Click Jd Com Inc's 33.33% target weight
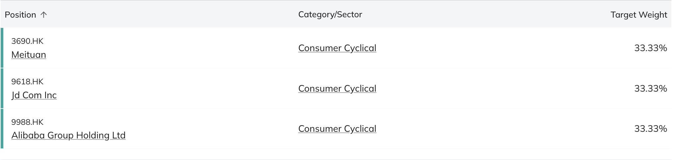 650,88
